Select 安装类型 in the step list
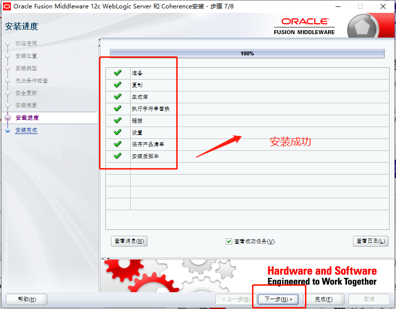This screenshot has width=396, height=309. (x=26, y=68)
